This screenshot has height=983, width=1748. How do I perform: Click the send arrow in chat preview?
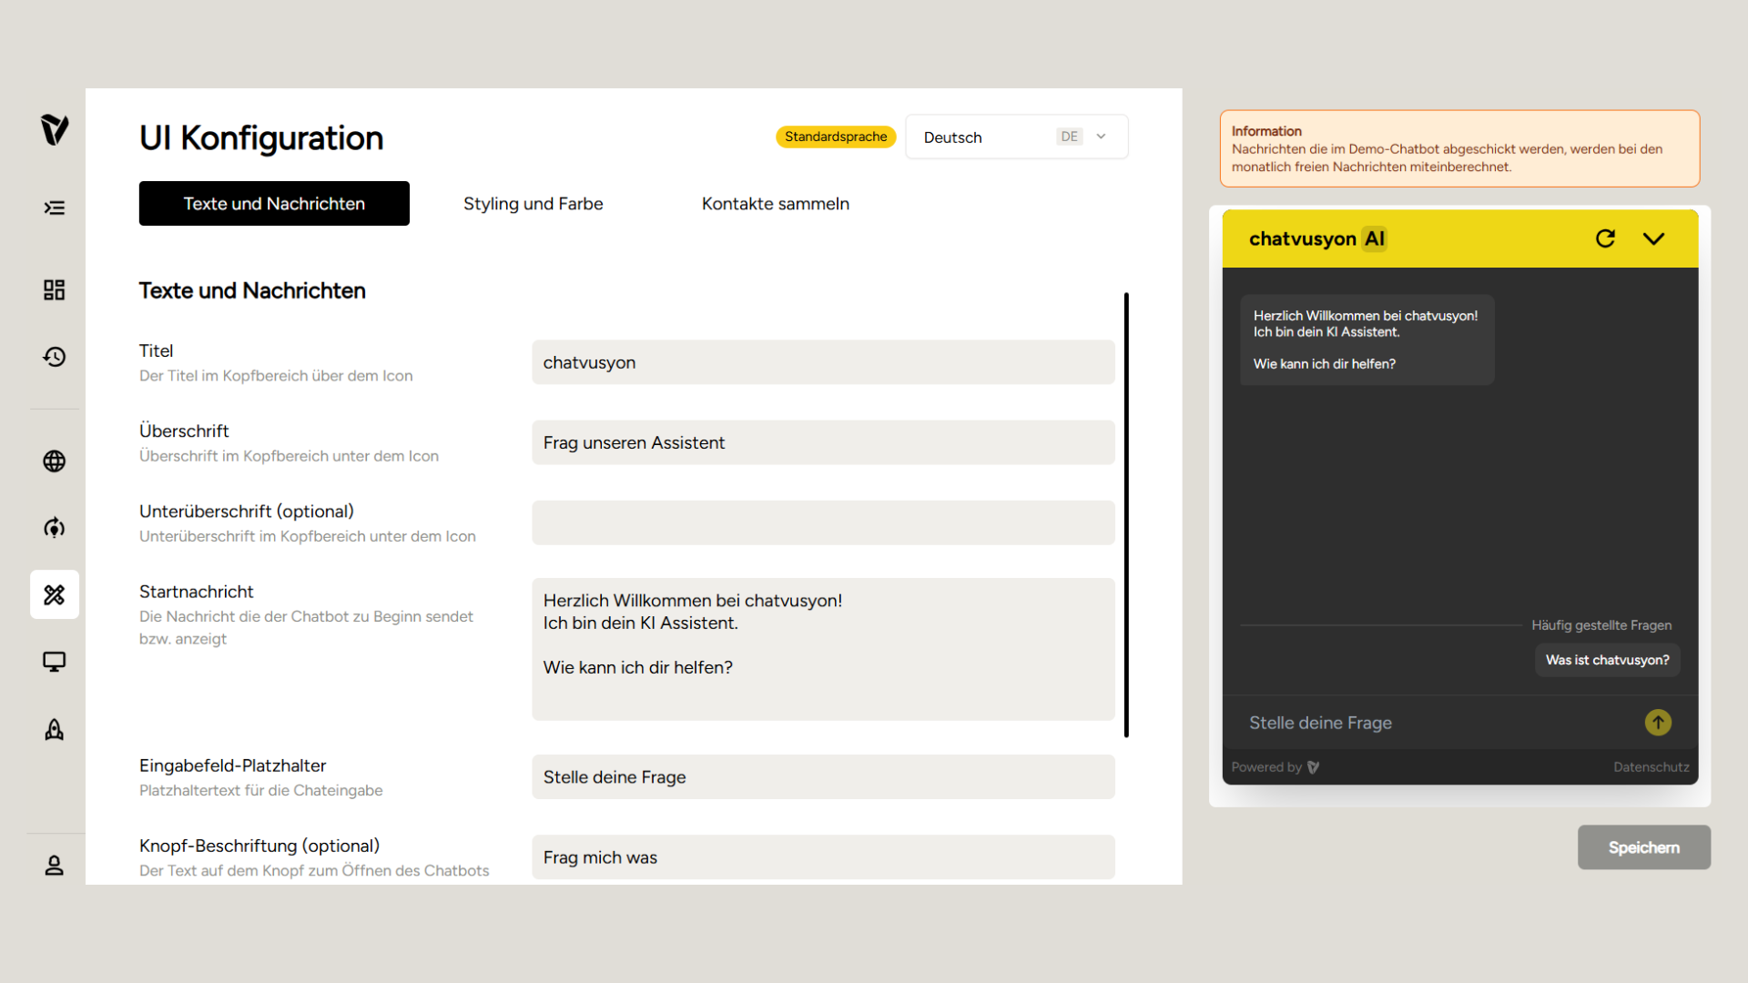point(1658,723)
